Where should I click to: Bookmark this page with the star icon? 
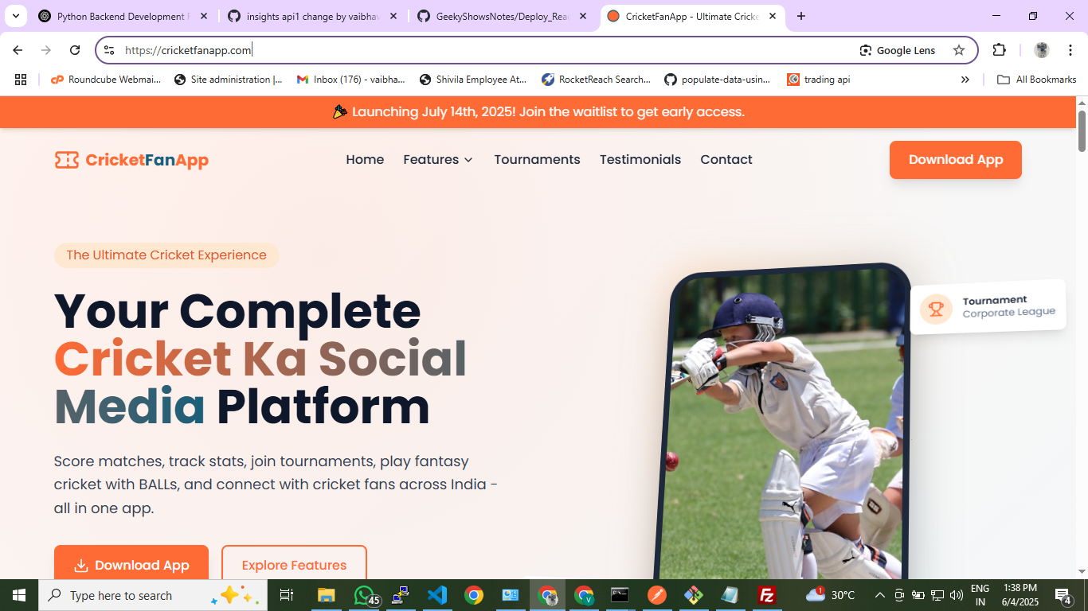click(959, 50)
